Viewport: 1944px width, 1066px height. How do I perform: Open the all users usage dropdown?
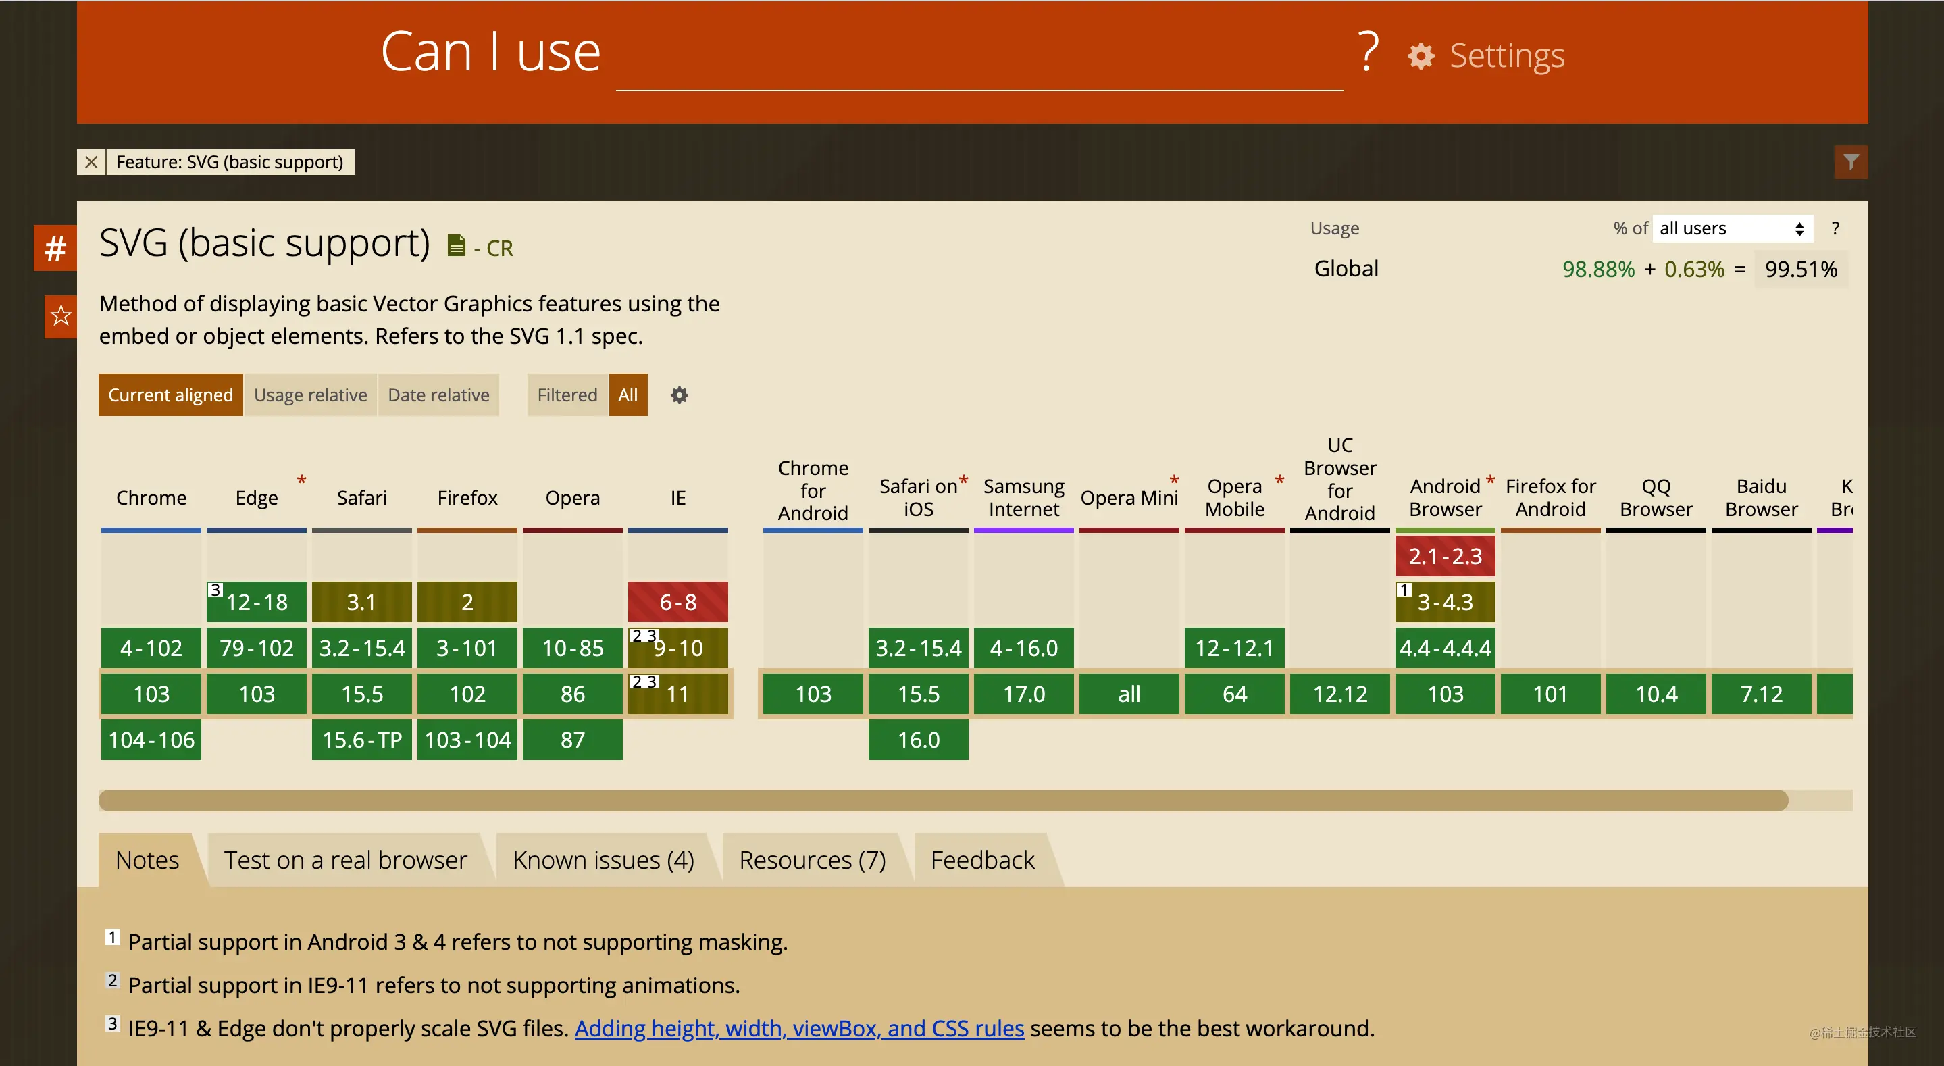click(x=1732, y=228)
